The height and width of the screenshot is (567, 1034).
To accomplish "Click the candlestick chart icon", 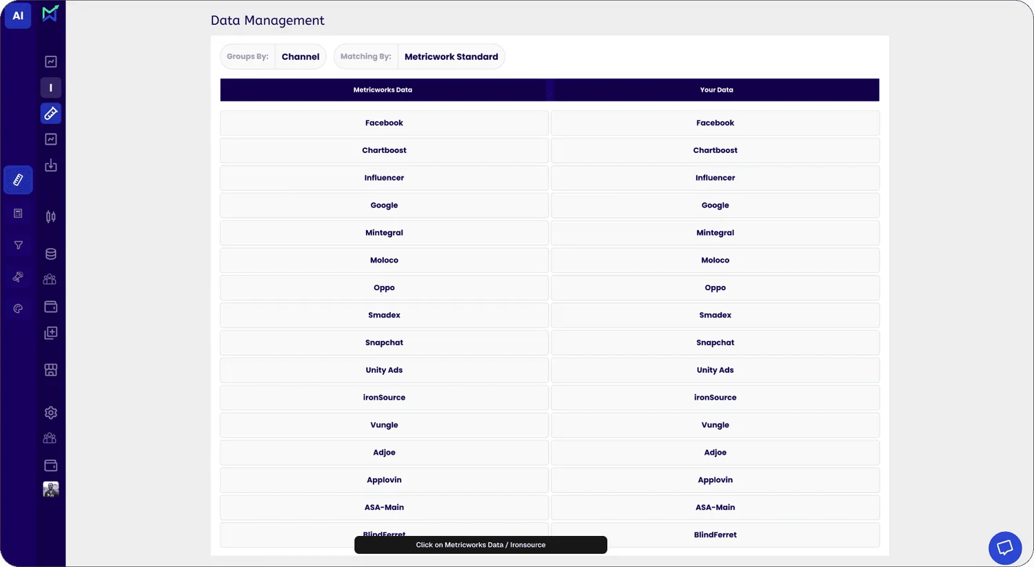I will [51, 217].
